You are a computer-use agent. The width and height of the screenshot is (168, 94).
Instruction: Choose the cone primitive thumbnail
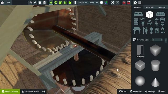tap(155, 82)
